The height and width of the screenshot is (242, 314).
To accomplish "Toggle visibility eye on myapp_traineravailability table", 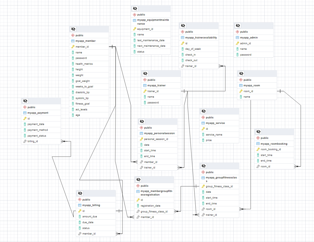I will click(x=183, y=25).
